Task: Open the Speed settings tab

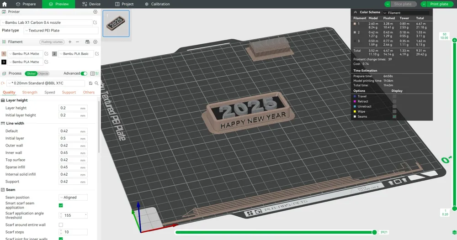Action: 50,92
